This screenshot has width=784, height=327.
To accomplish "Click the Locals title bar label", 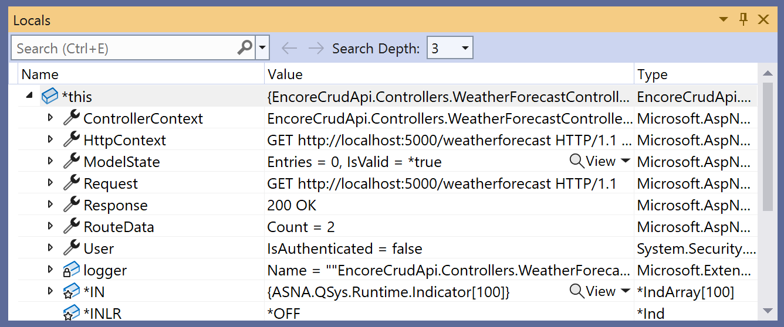I will (32, 20).
